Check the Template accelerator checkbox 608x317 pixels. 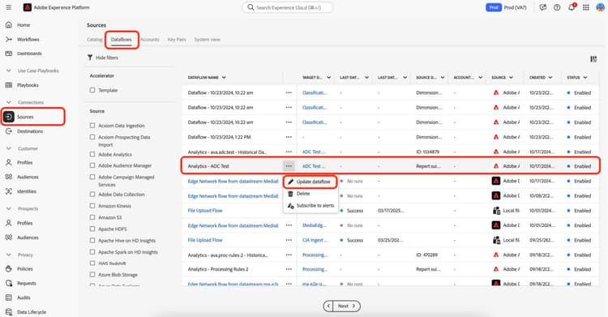pos(92,90)
